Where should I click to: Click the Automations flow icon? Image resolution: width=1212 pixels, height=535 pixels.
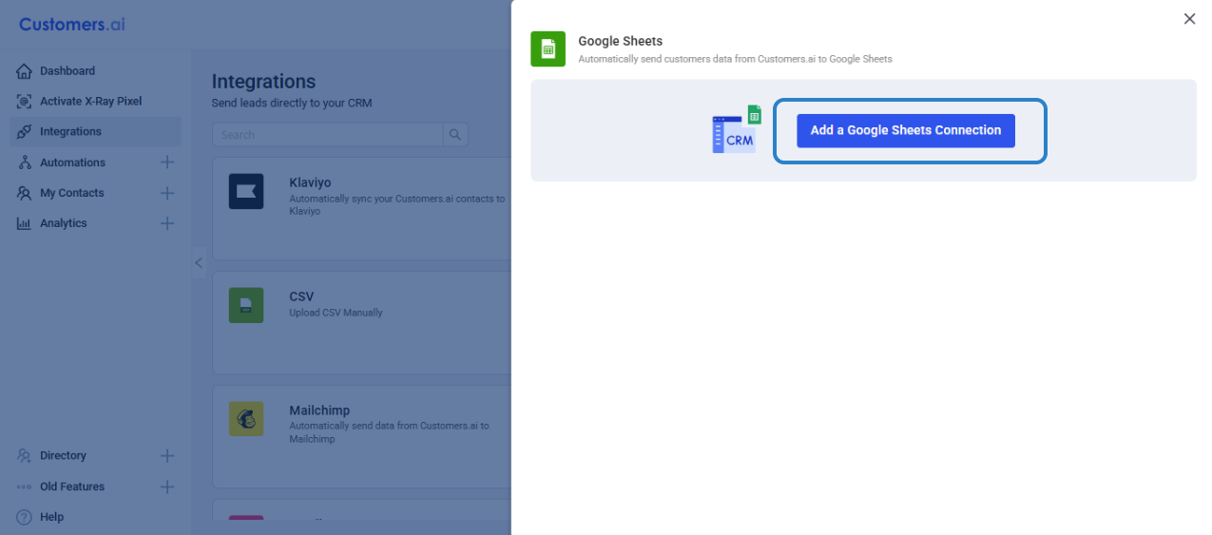(24, 162)
